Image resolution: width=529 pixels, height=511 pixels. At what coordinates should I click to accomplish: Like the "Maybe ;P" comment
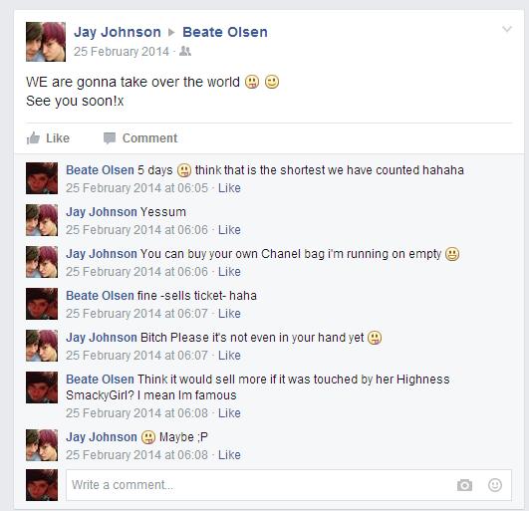pos(229,454)
